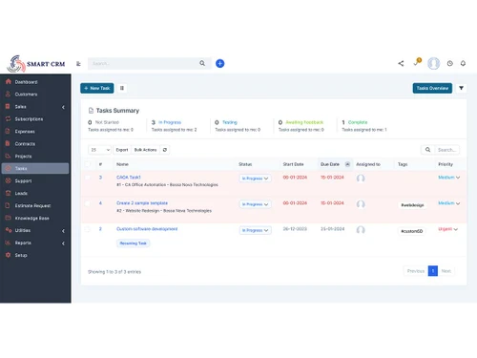The image size is (477, 358).
Task: Filter by In Progress in Tasks Summary
Action: [x=170, y=122]
